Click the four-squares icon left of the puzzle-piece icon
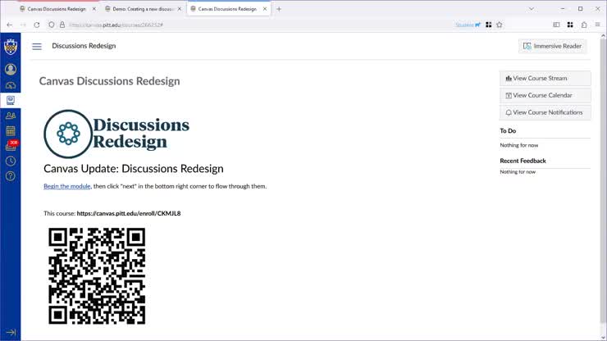 coord(570,25)
